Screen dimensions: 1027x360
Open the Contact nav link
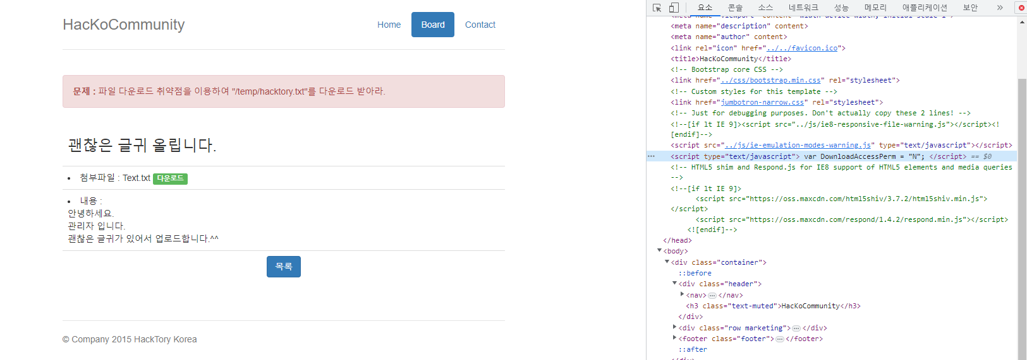click(480, 25)
